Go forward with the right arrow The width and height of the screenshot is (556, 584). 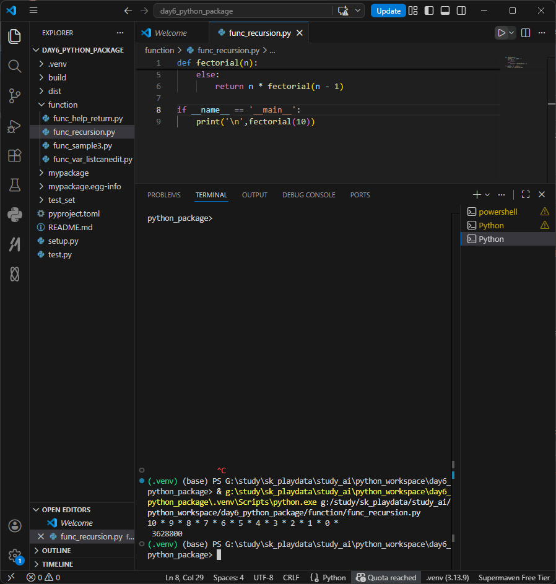144,11
